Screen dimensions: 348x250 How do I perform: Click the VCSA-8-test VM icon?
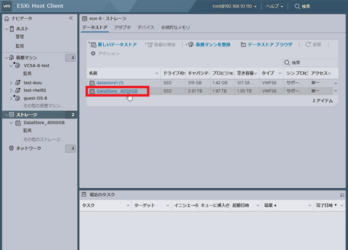(x=17, y=65)
